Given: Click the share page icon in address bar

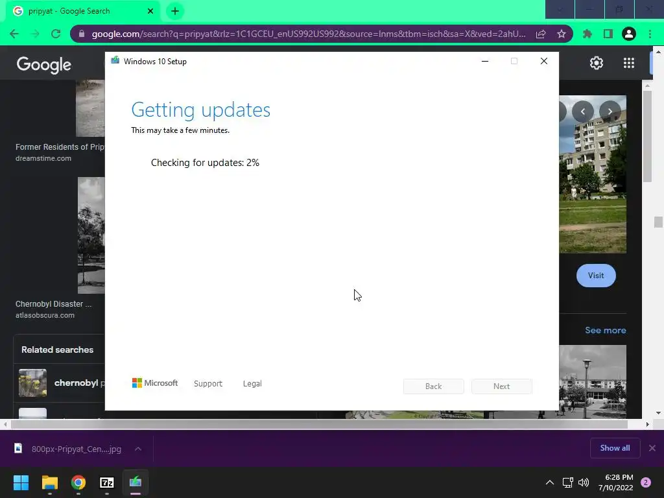Looking at the screenshot, I should tap(541, 34).
